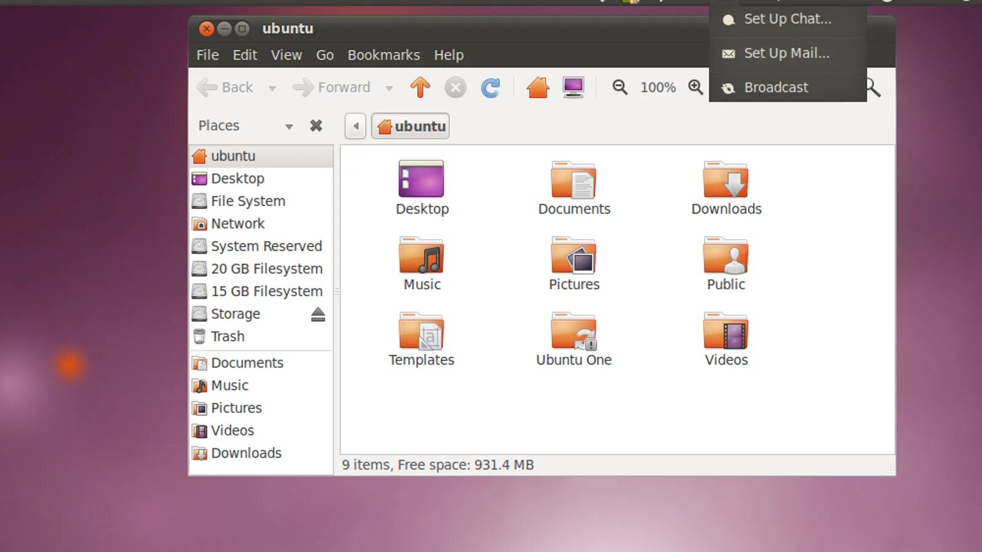Click the search magnifier icon in toolbar
Image resolution: width=982 pixels, height=552 pixels.
pyautogui.click(x=873, y=88)
